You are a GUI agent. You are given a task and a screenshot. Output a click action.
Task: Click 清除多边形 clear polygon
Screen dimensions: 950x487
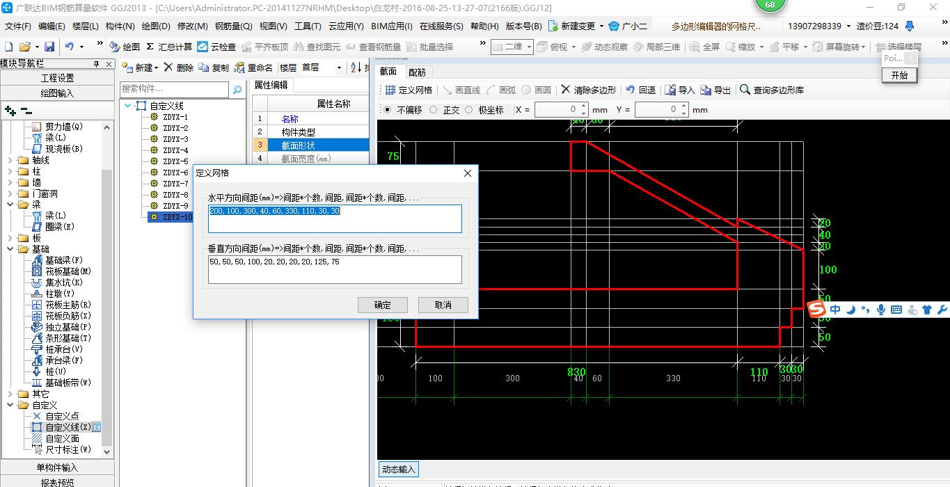(x=589, y=90)
